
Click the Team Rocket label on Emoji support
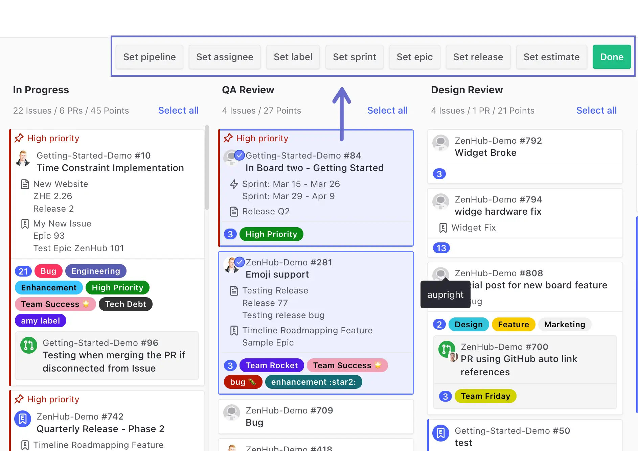click(x=272, y=365)
